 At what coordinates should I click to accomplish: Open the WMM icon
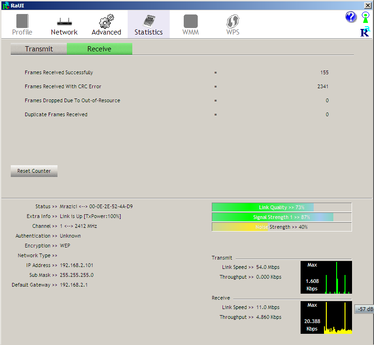point(190,21)
